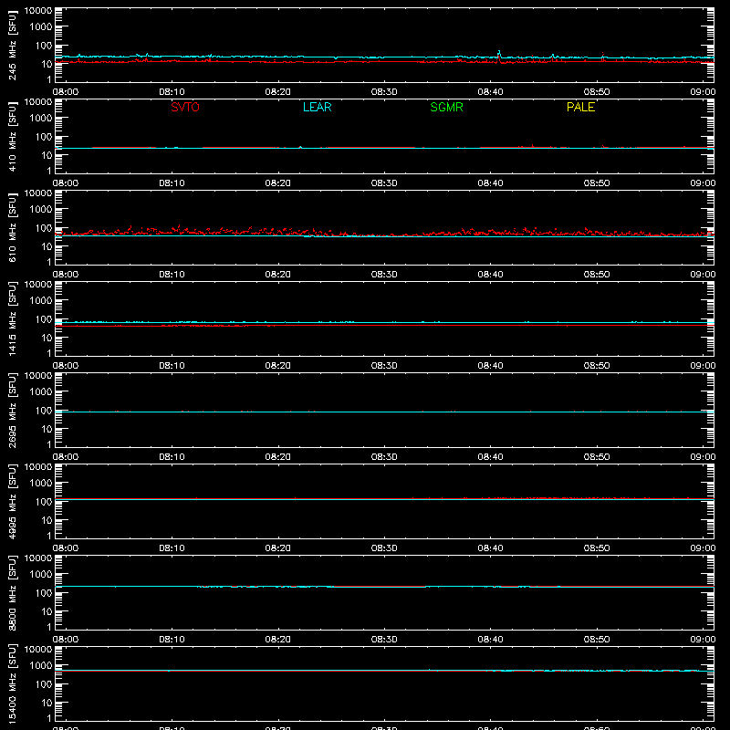The width and height of the screenshot is (730, 730).
Task: Click the 08:10 time label under 1415 MHz plot
Action: pyautogui.click(x=172, y=366)
